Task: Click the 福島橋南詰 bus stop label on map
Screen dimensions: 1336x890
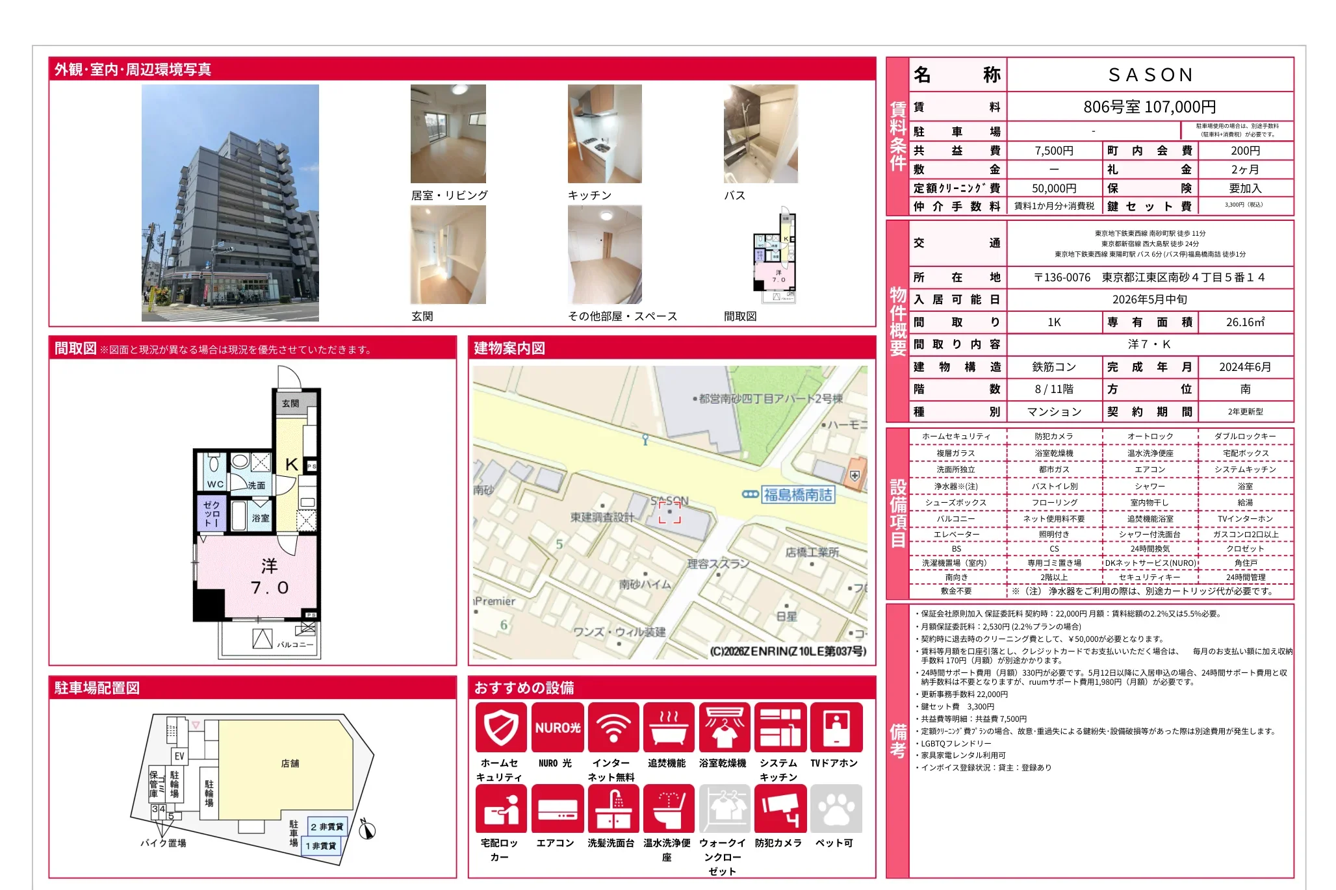Action: tap(797, 495)
